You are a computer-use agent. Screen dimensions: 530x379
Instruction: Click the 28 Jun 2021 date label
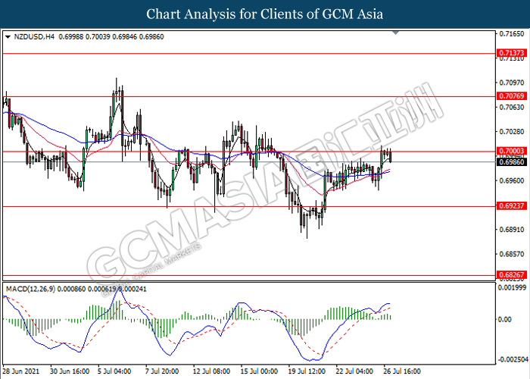[x=21, y=371]
